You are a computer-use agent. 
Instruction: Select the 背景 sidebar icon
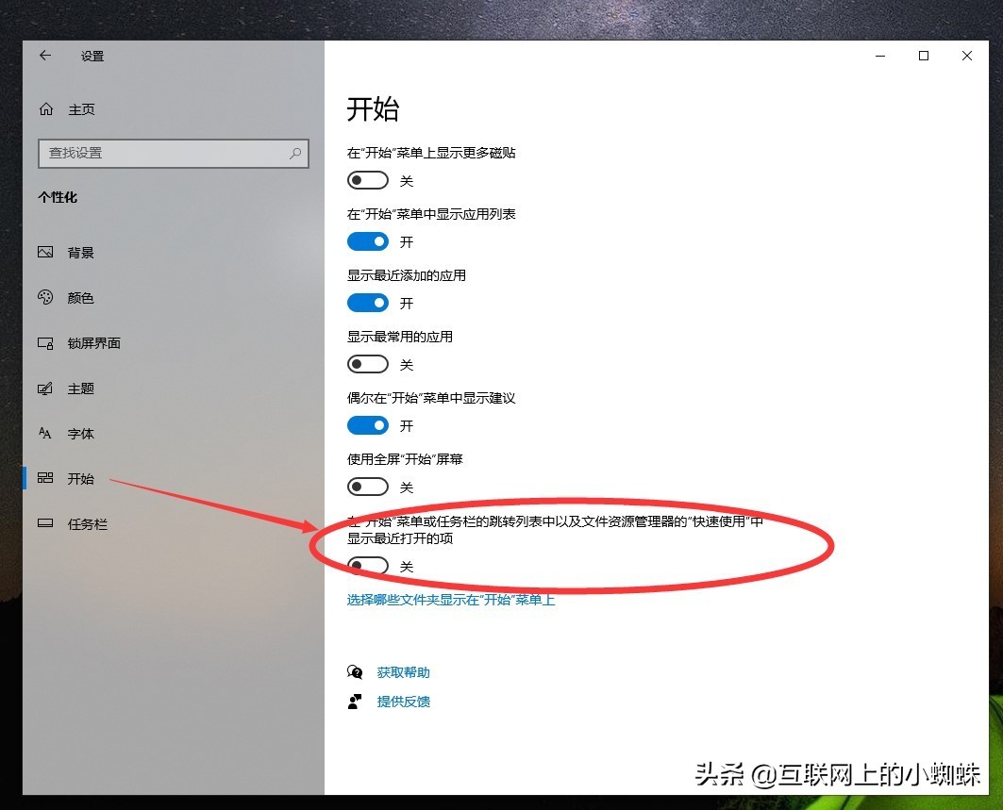coord(45,252)
